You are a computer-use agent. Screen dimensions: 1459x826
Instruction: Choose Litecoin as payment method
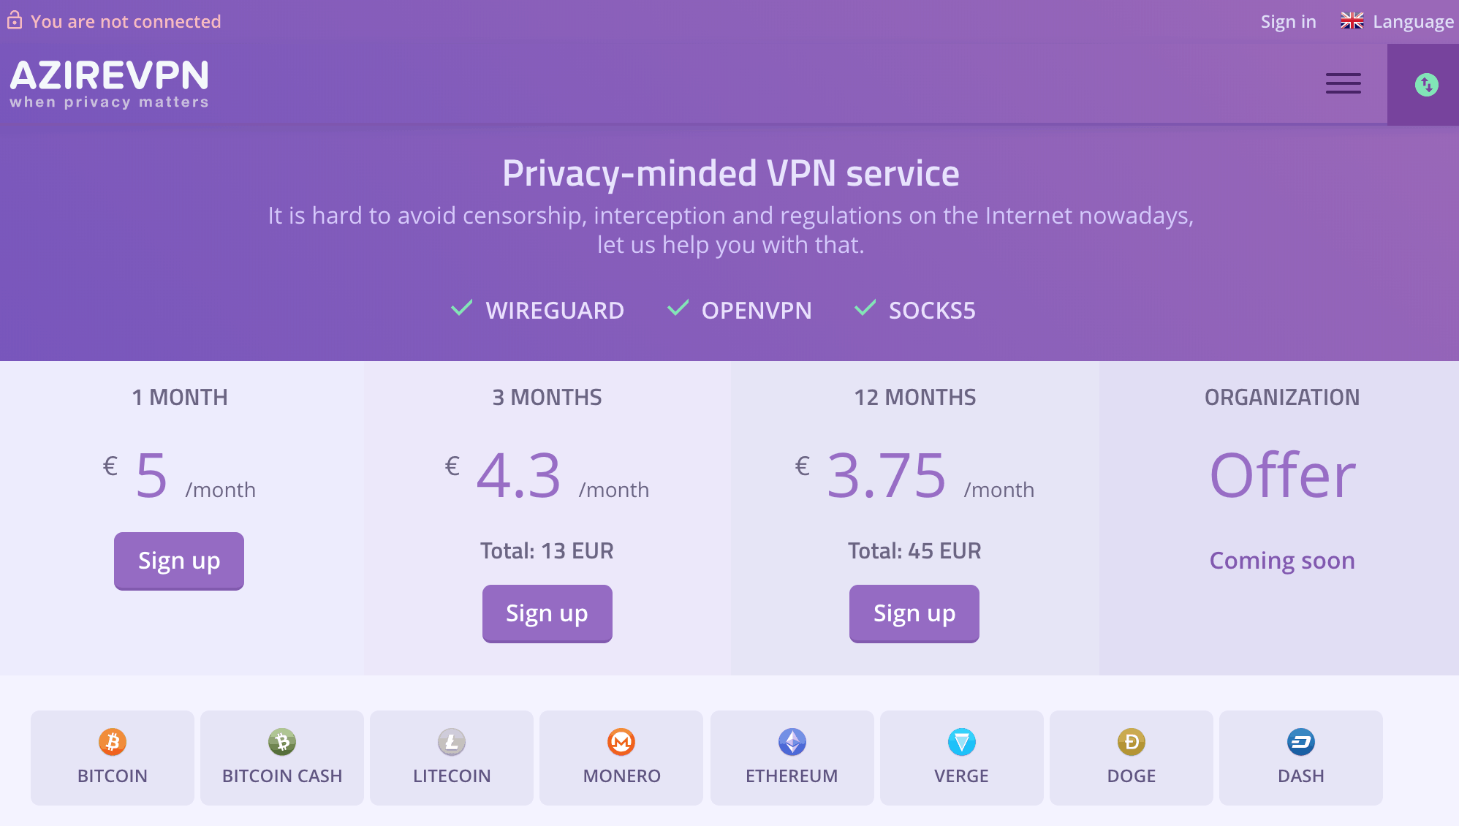pyautogui.click(x=451, y=740)
